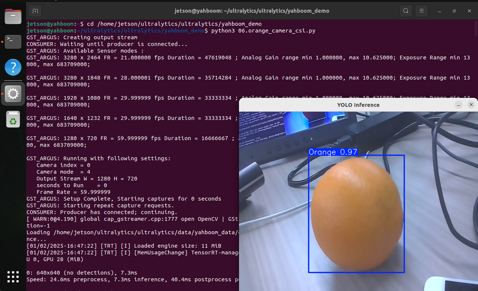478x291 pixels.
Task: Open Settings from the dock
Action: coord(13,93)
